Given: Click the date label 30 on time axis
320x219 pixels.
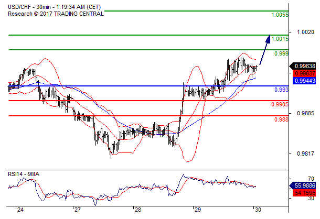Looking at the screenshot, I should (x=258, y=210).
